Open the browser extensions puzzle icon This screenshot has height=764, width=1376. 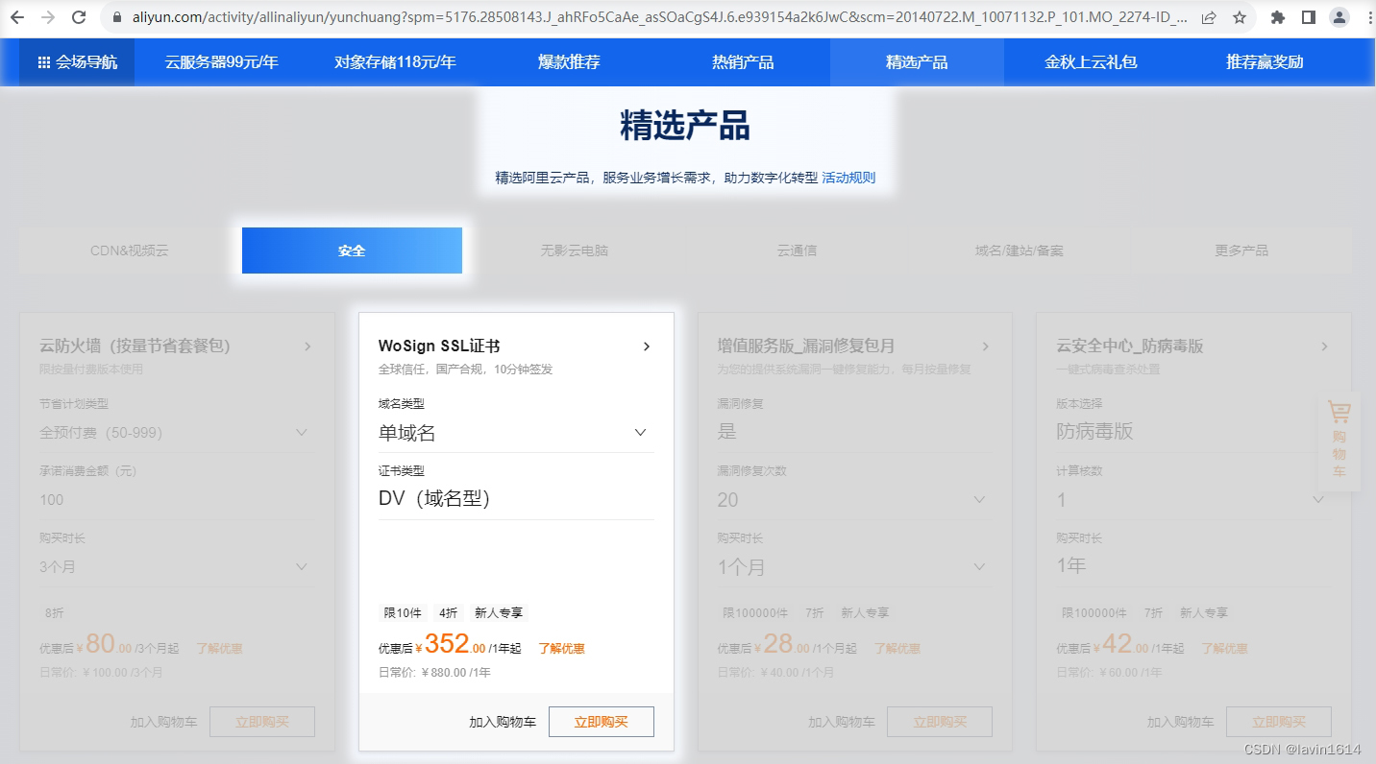click(1278, 17)
